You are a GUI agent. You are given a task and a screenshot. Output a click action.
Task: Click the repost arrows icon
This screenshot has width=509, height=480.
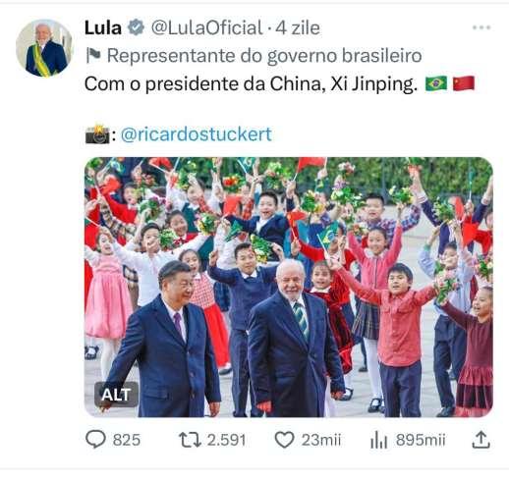(190, 440)
